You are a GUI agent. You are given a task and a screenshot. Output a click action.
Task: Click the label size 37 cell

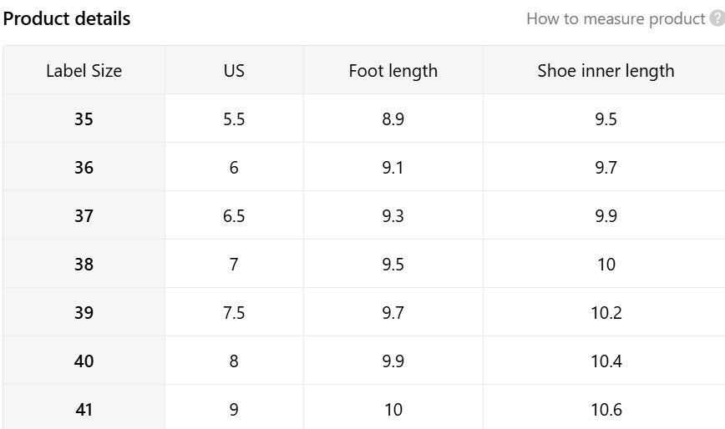pyautogui.click(x=84, y=215)
